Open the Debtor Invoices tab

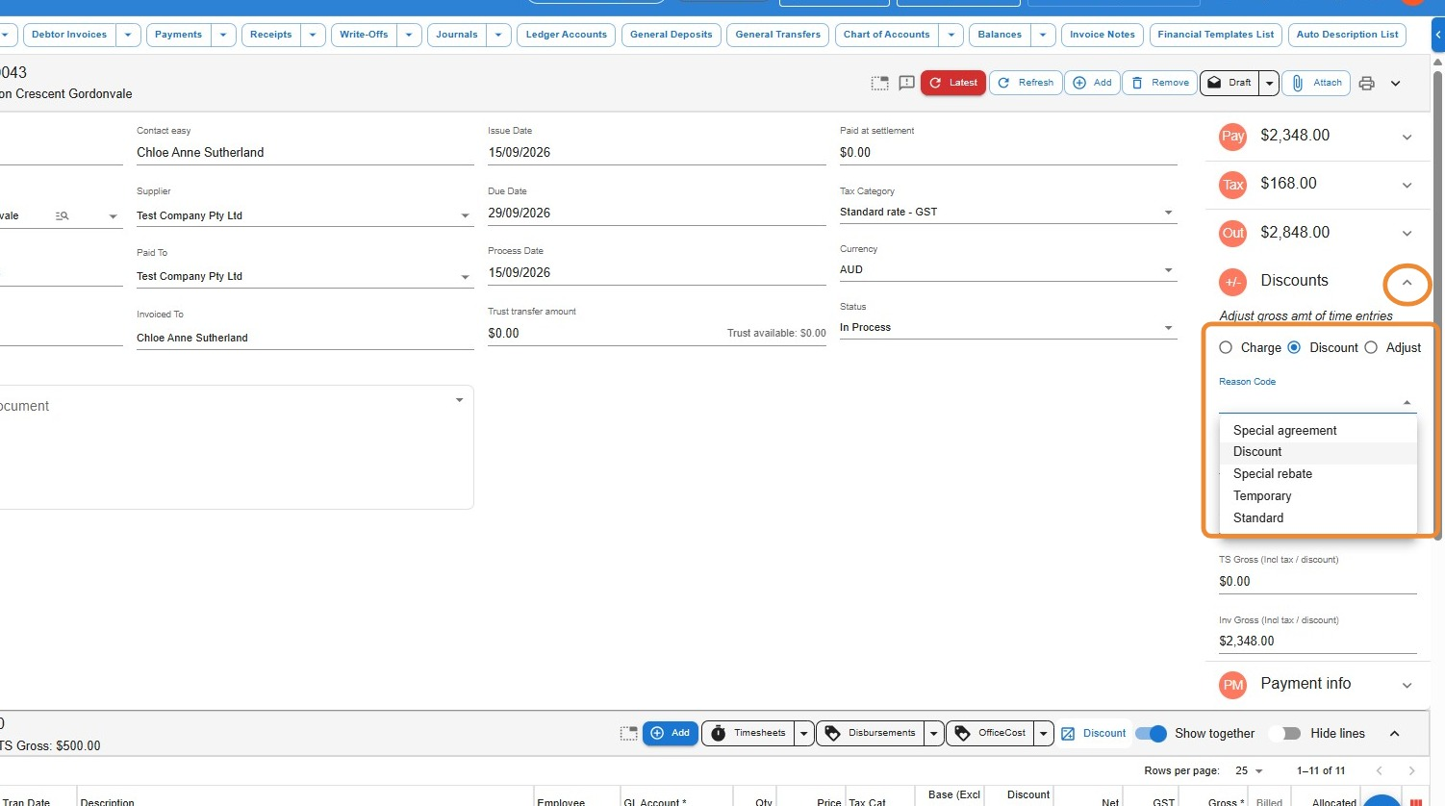(69, 35)
